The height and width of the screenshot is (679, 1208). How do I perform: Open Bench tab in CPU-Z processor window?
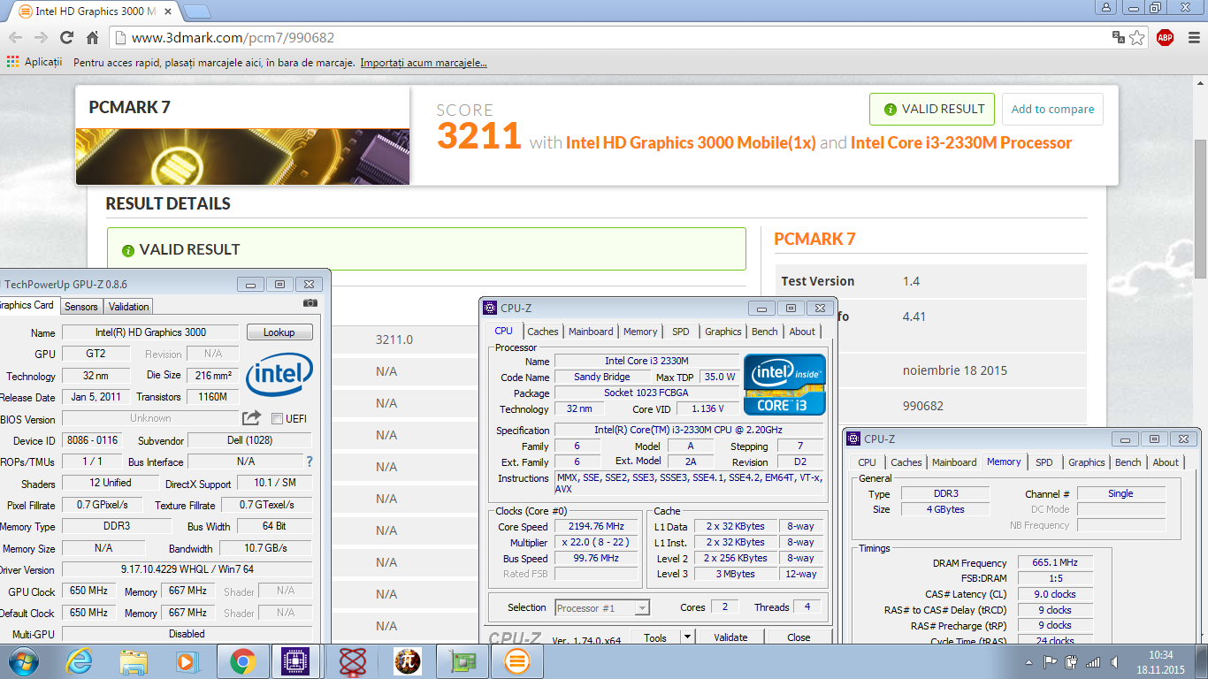tap(765, 332)
